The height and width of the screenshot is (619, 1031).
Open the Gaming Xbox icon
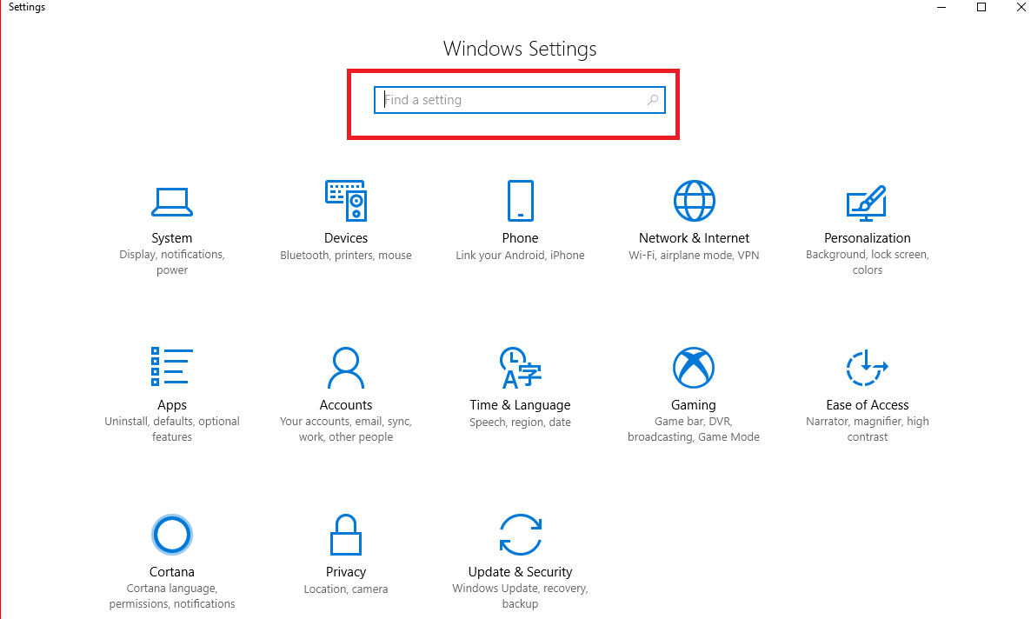[694, 368]
